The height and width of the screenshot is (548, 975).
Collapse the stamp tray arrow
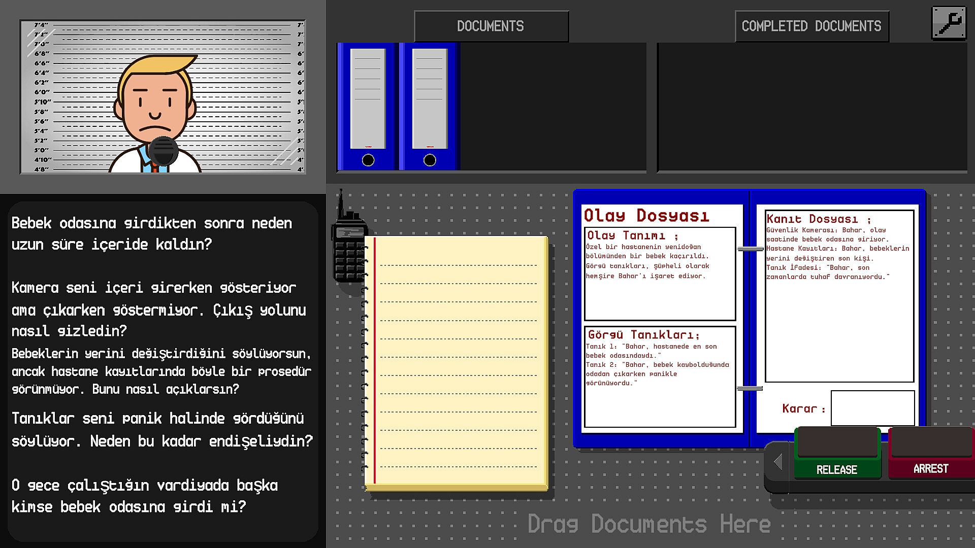[777, 462]
